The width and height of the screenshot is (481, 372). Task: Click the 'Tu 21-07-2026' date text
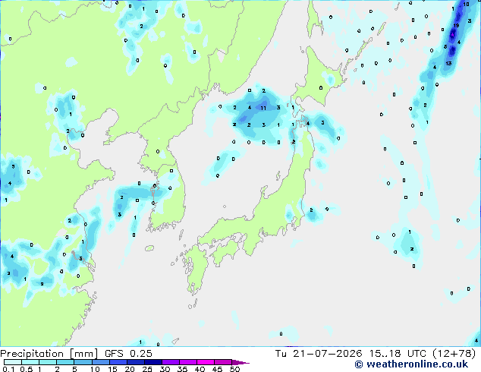point(319,354)
